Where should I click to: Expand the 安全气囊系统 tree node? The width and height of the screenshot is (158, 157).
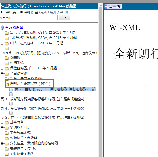tap(2, 133)
